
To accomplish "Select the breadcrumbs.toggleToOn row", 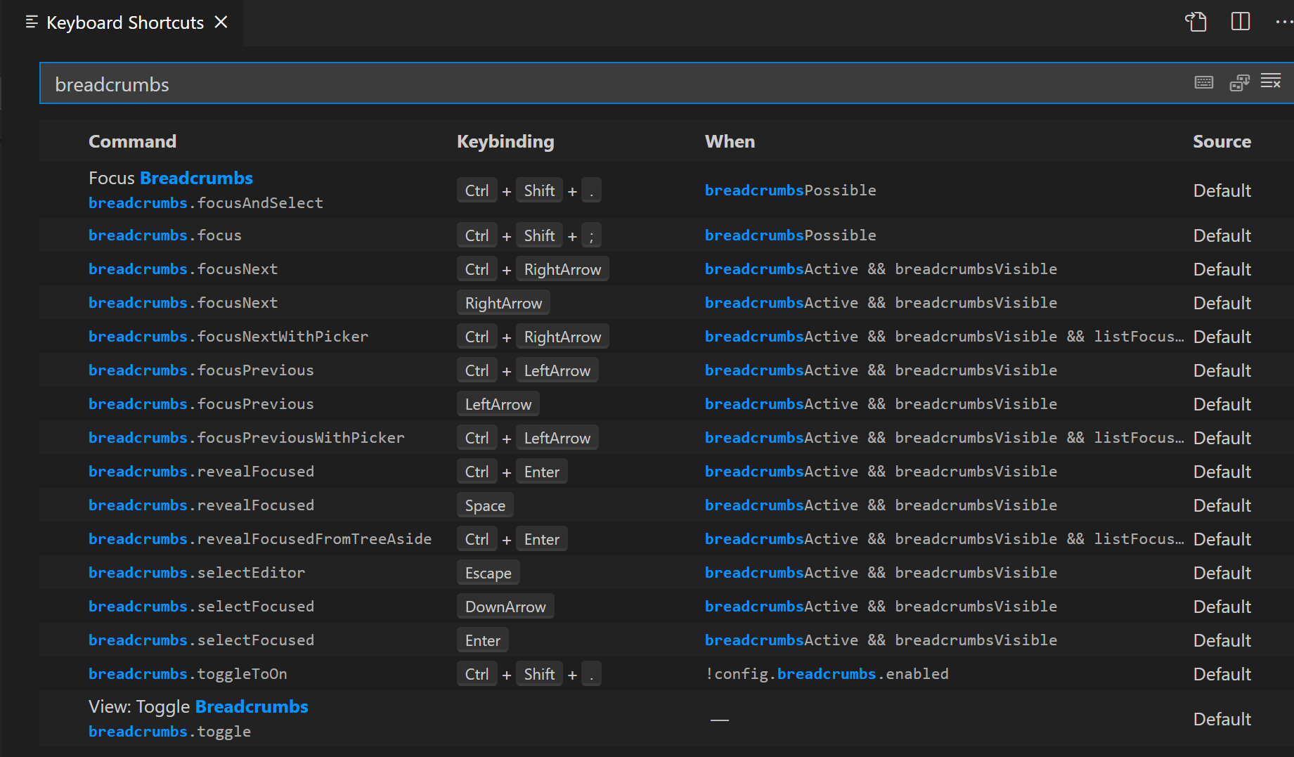I will click(188, 673).
